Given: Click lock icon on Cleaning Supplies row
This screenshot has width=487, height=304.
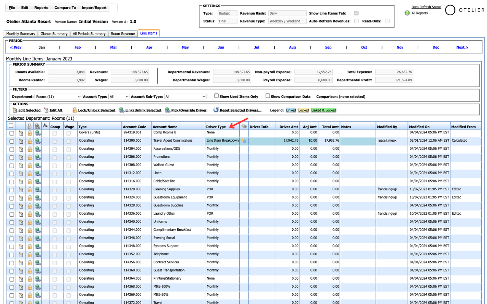Looking at the screenshot, I should [29, 190].
